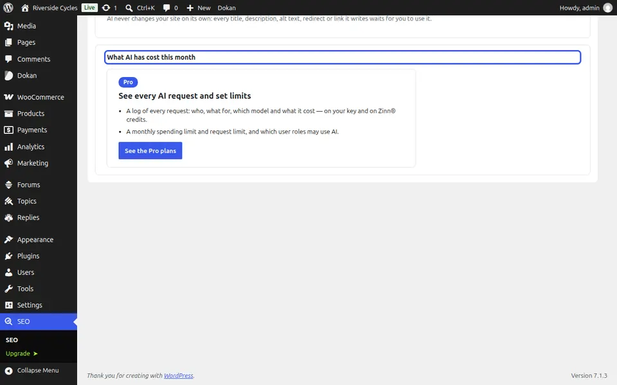The image size is (617, 385).
Task: Open the comments bubble in admin bar
Action: [x=166, y=8]
